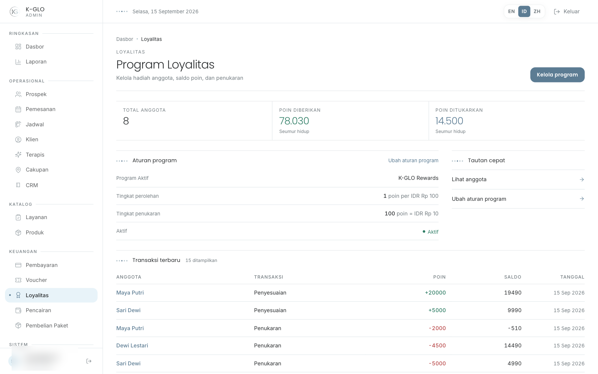Screen dimensions: 598x374
Task: Click the sign-out icon at sidebar bottom
Action: (89, 361)
